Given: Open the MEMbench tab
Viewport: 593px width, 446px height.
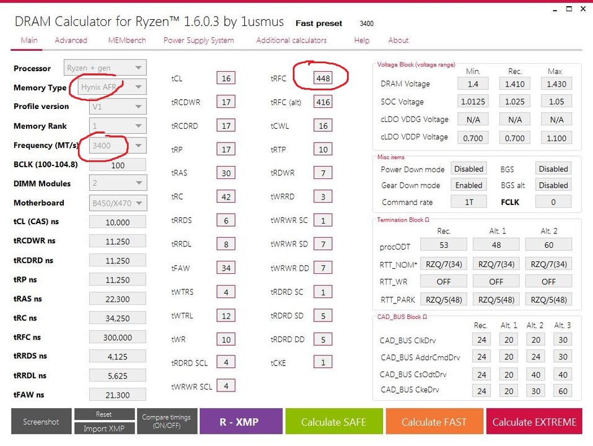Looking at the screenshot, I should (x=126, y=40).
